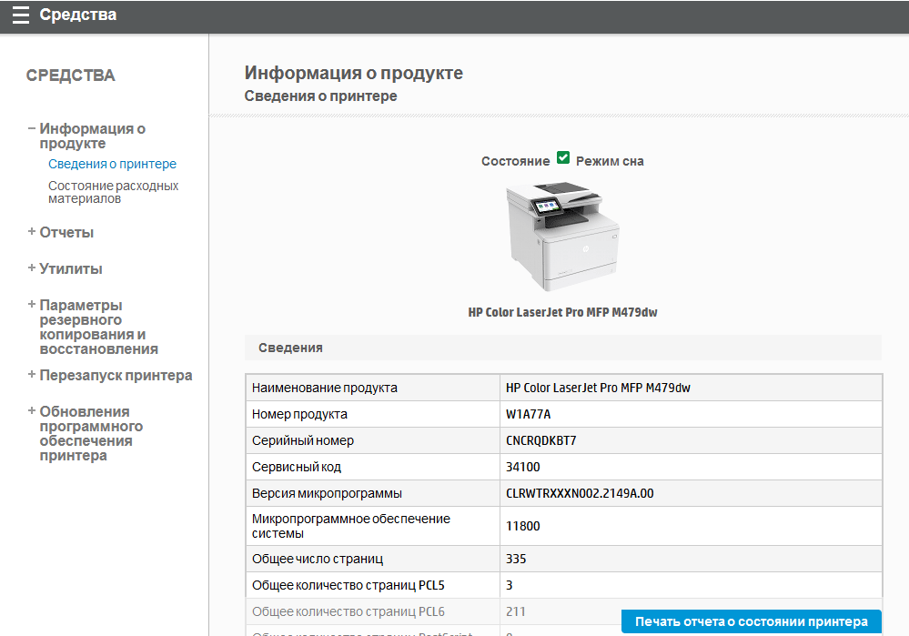Click the СРЕДСТВА sidebar heading
The image size is (909, 636).
pos(71,76)
